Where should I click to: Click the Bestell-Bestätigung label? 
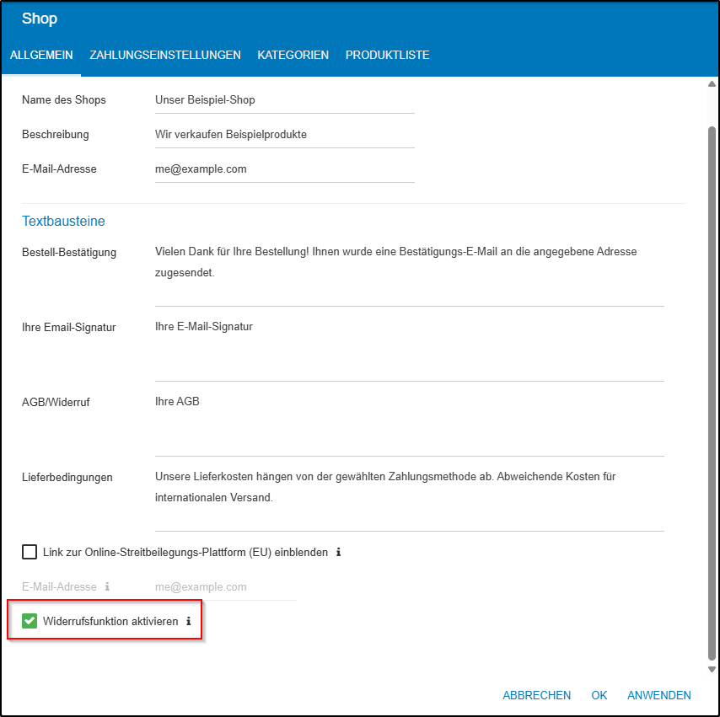pos(69,252)
